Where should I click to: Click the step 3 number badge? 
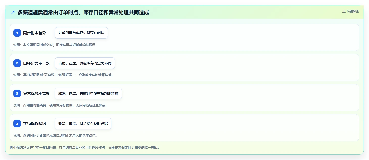[17, 93]
